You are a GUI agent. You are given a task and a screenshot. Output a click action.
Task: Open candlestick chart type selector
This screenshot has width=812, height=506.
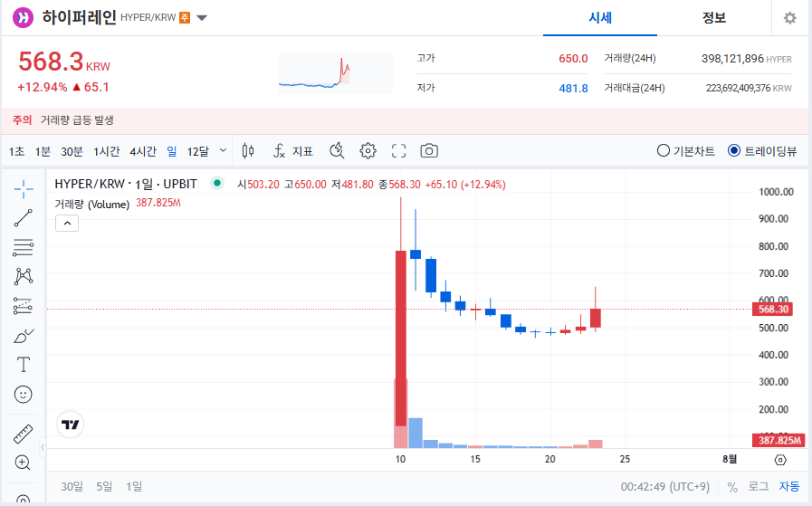(x=248, y=150)
